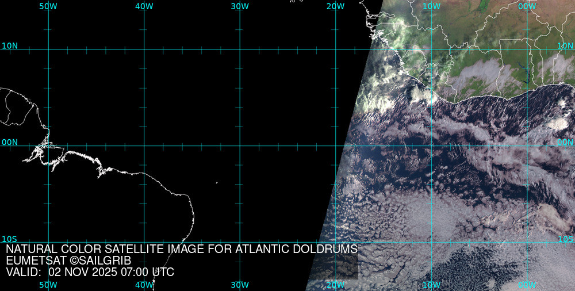Click the 50W longitude label at top

[x=48, y=6]
